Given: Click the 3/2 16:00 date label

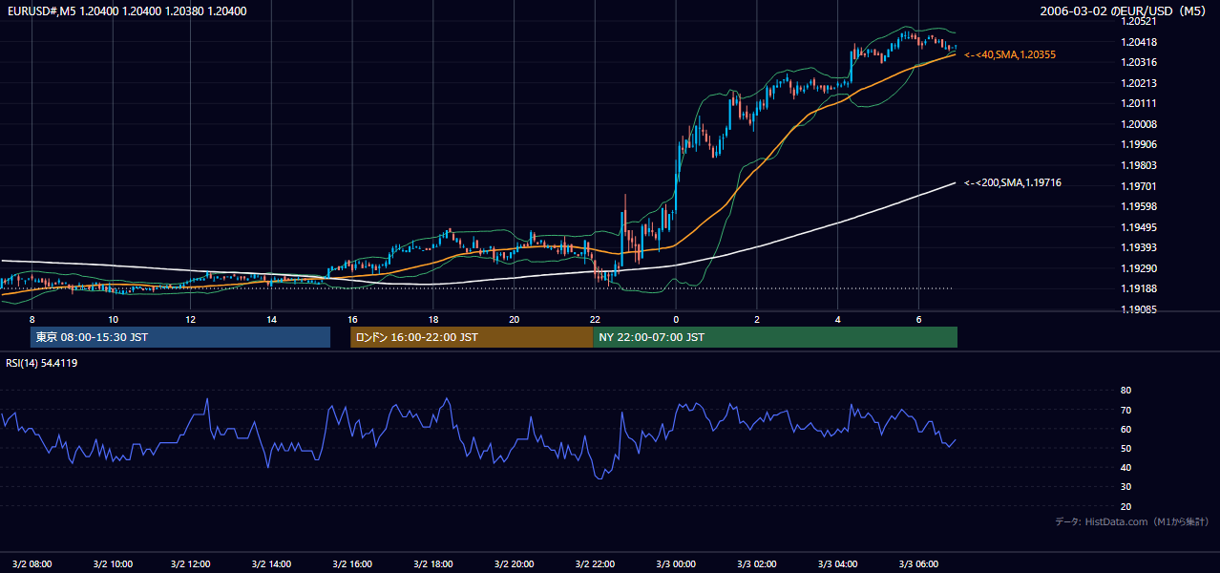Looking at the screenshot, I should coord(352,563).
